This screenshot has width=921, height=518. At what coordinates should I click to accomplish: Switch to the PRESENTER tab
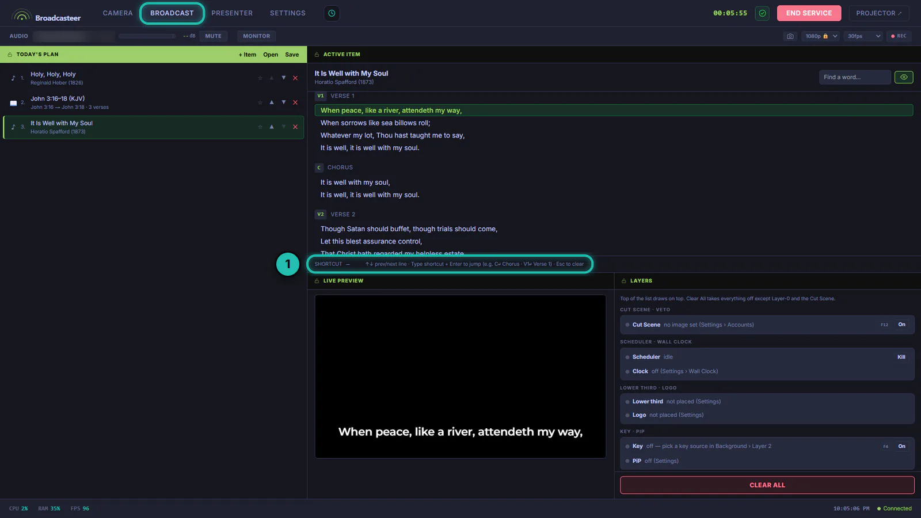pyautogui.click(x=232, y=13)
